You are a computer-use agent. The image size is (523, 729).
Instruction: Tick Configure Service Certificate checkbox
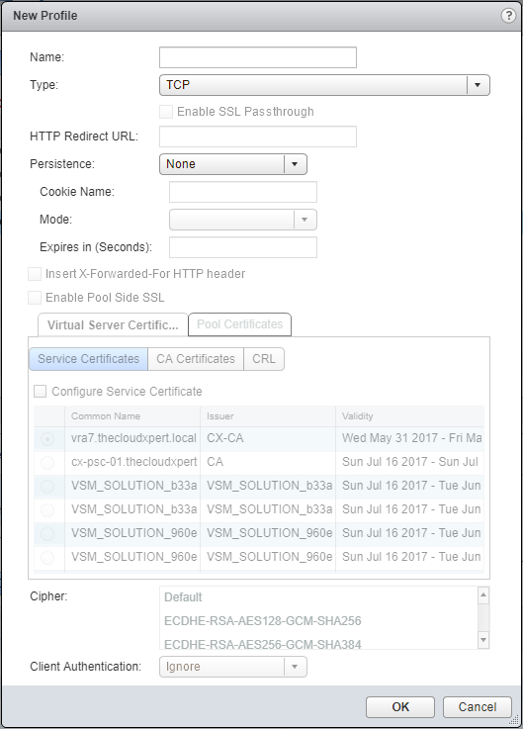(x=40, y=391)
